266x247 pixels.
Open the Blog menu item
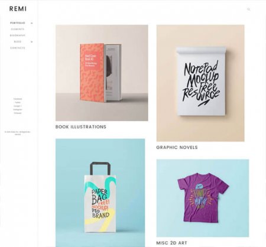tap(18, 42)
